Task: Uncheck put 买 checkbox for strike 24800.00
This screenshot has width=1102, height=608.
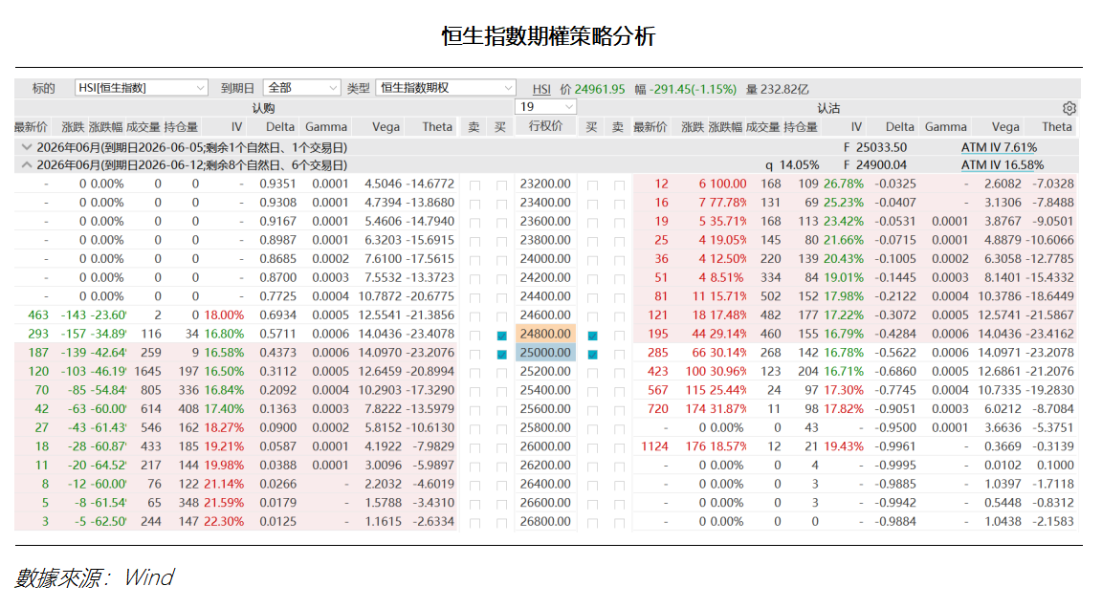Action: pyautogui.click(x=592, y=336)
